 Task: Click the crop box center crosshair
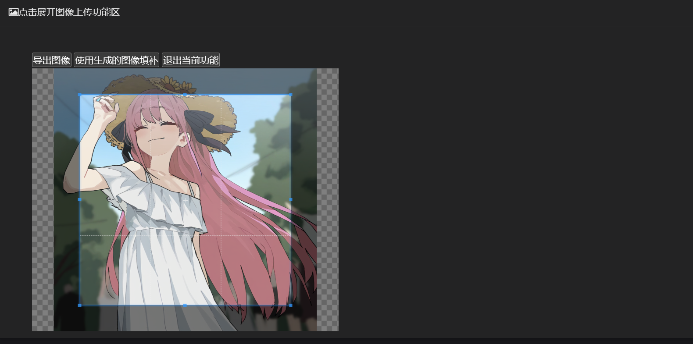pyautogui.click(x=185, y=200)
